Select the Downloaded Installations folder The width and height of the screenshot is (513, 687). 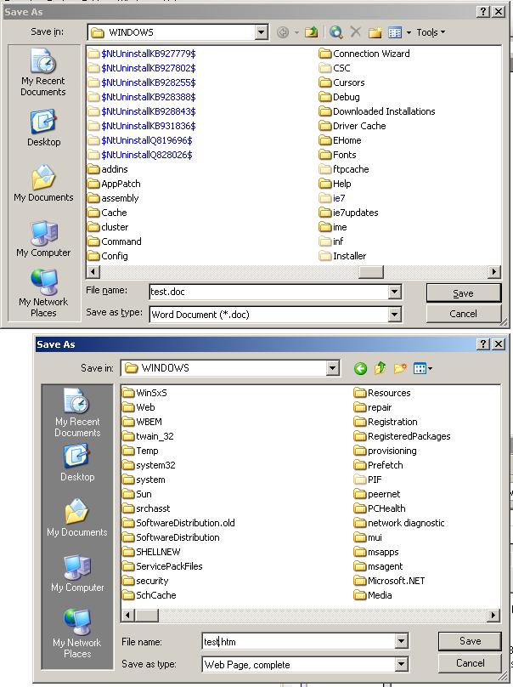pyautogui.click(x=377, y=111)
